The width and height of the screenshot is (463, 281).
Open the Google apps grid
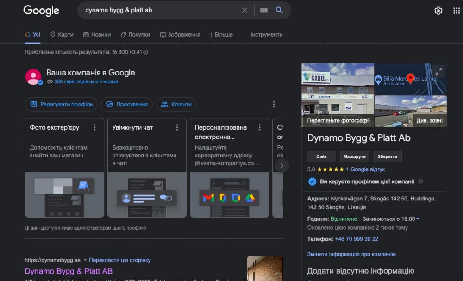[x=457, y=11]
